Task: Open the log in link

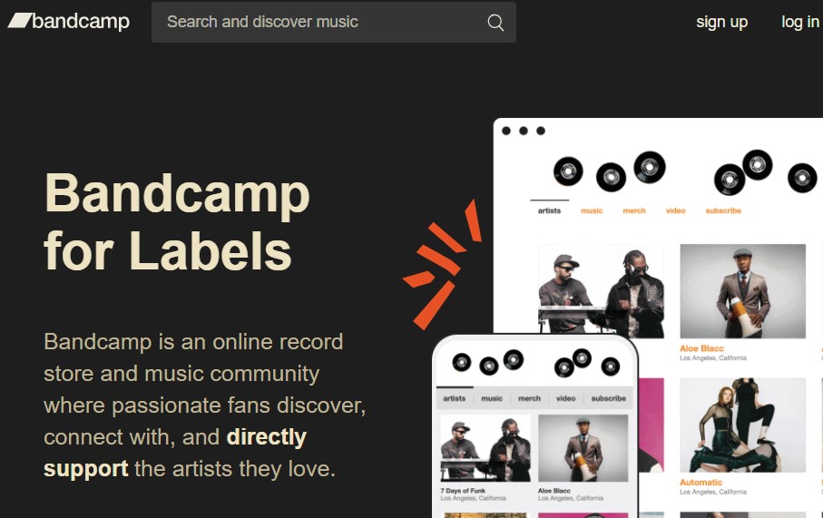Action: pos(800,22)
